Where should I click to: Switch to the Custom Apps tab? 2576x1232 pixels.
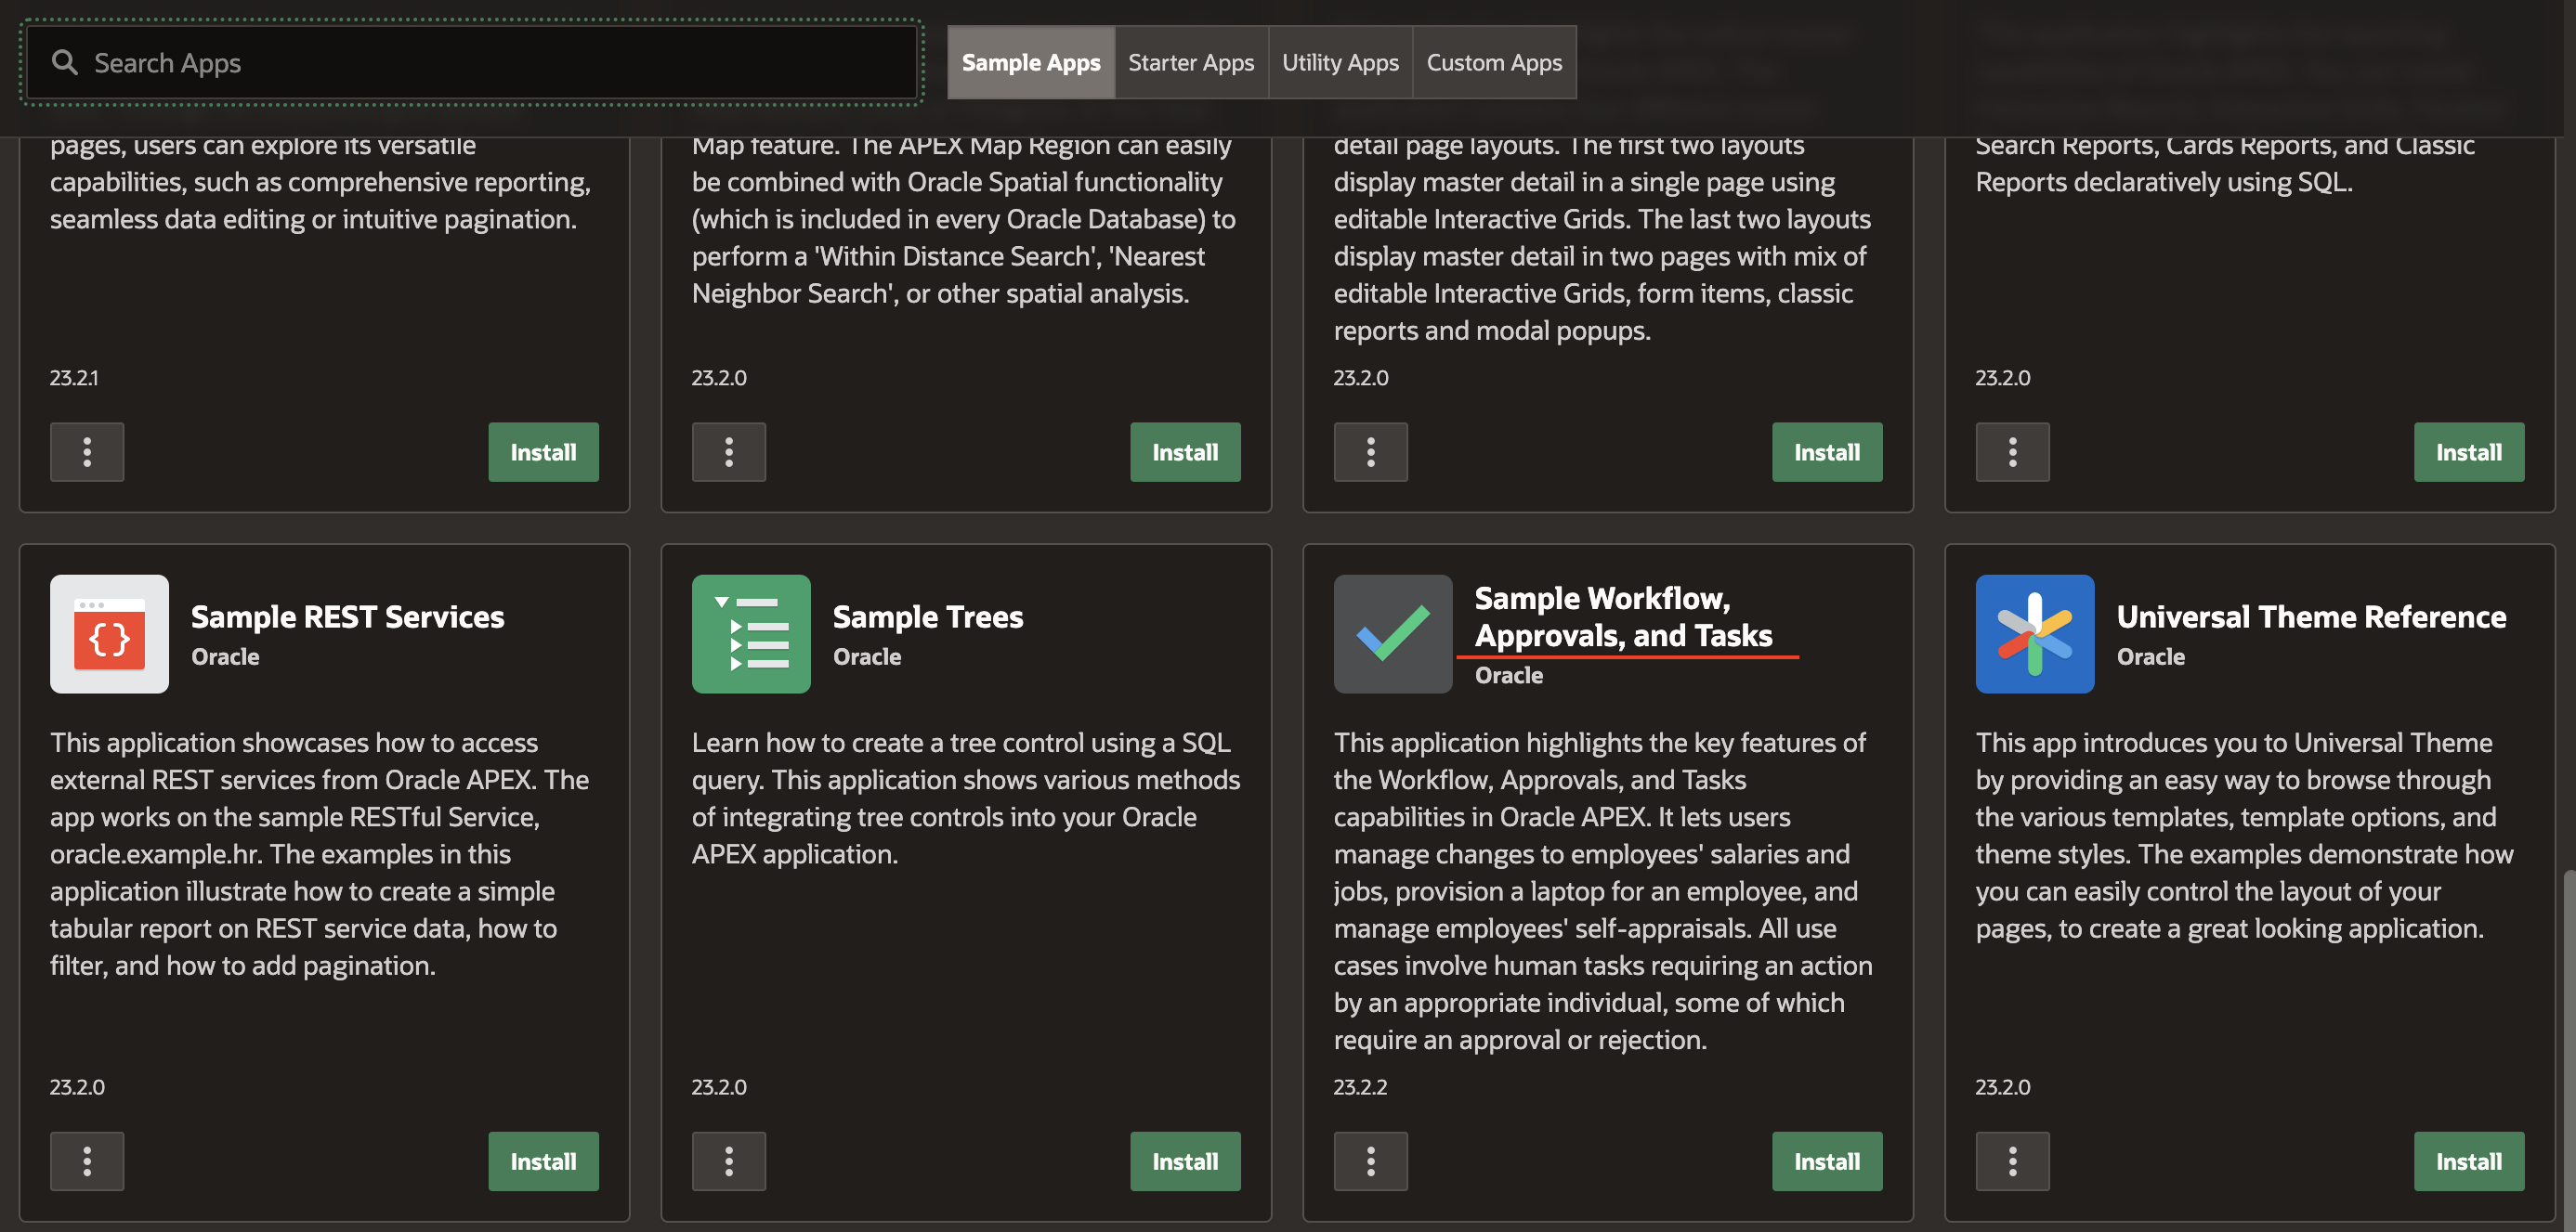click(1494, 61)
